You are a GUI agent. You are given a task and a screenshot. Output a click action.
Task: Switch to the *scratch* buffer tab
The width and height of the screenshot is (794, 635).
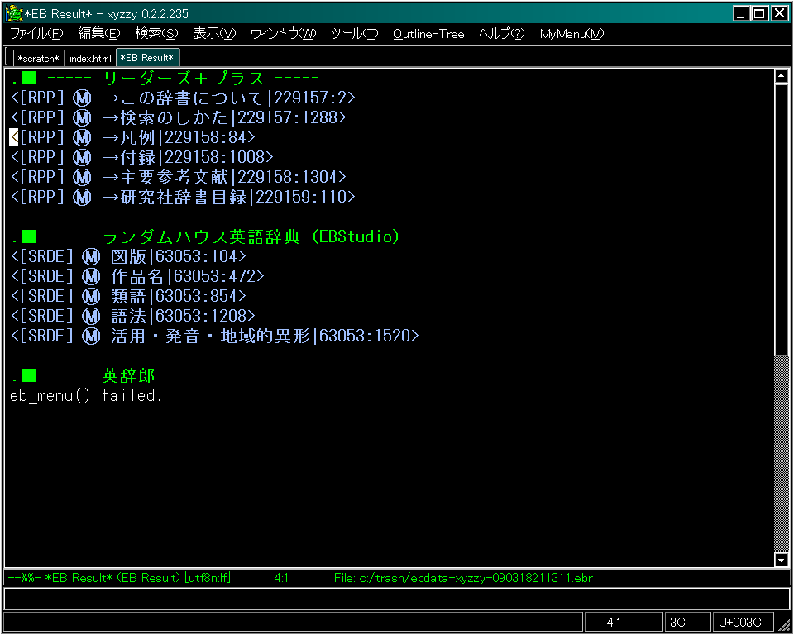[x=39, y=59]
